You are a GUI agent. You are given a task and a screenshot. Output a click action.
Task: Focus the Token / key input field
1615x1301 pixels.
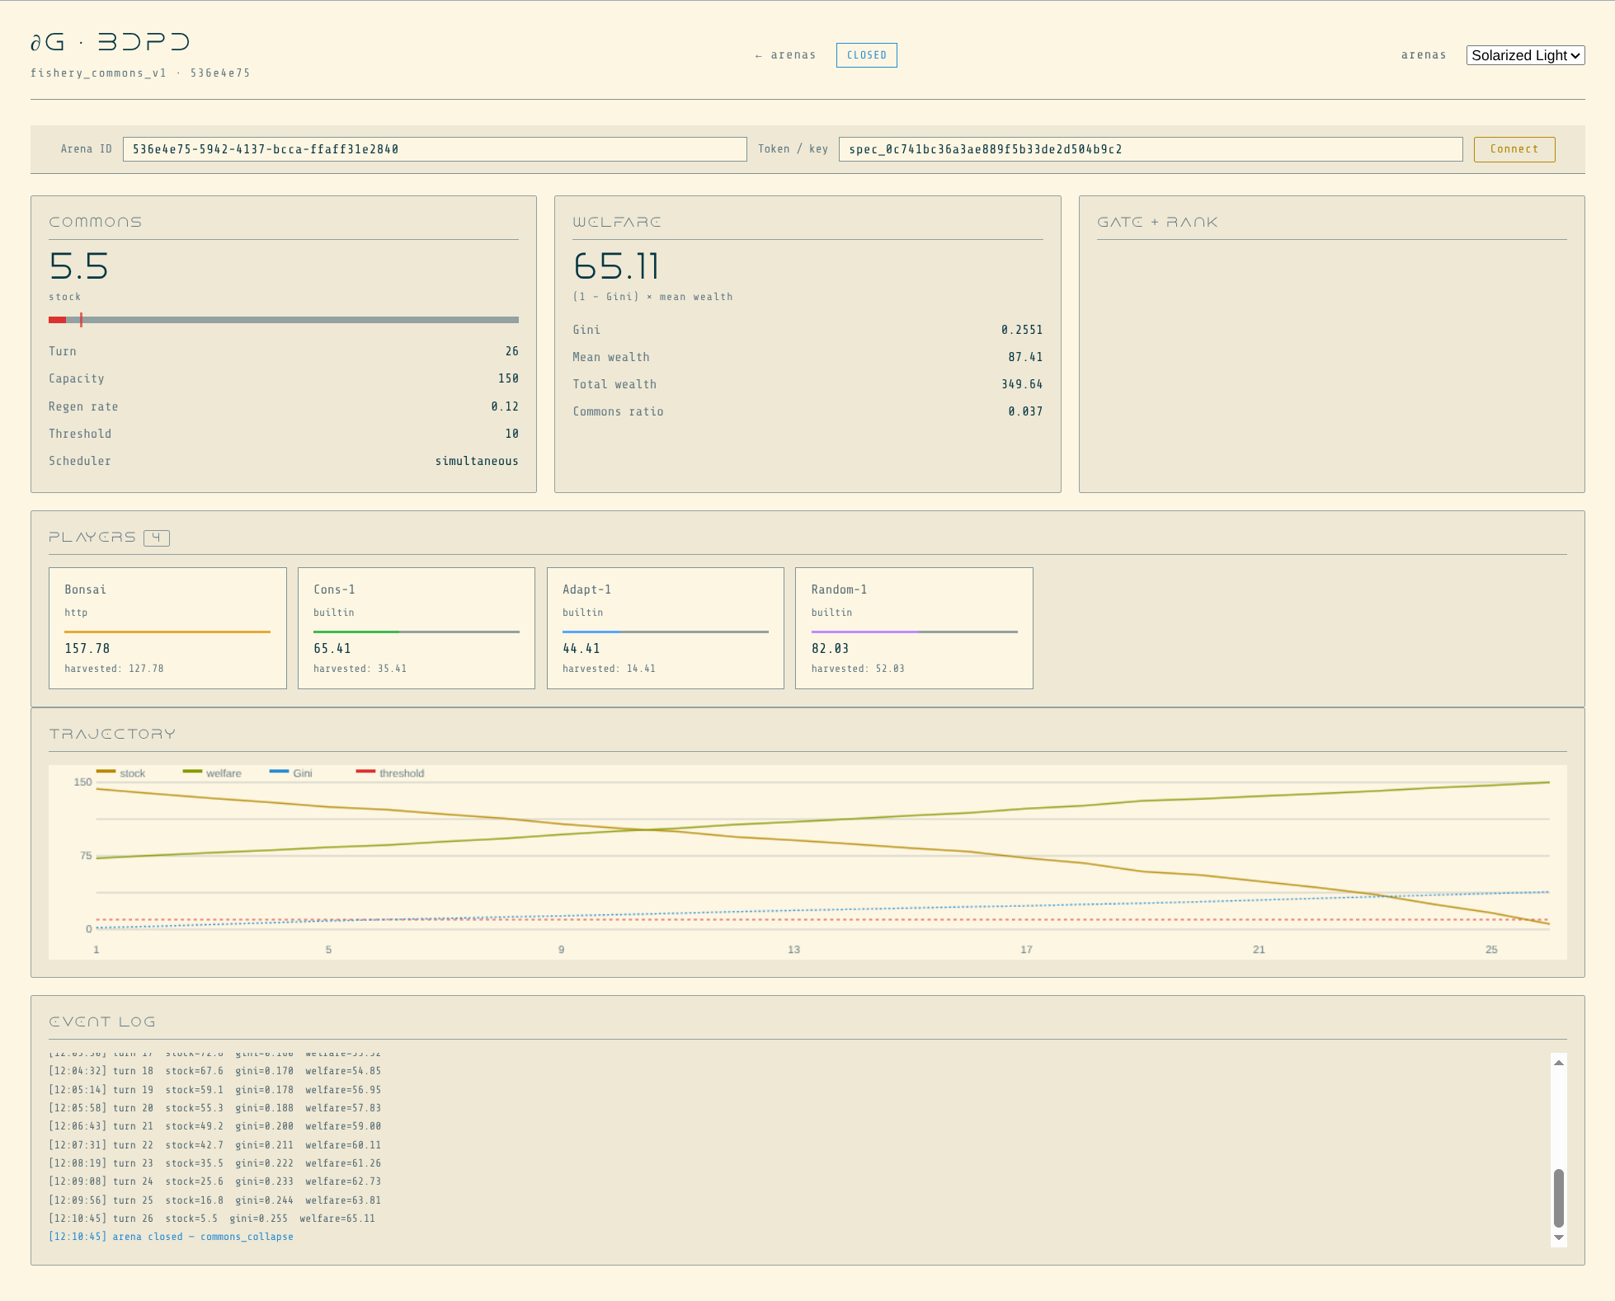tap(1150, 149)
